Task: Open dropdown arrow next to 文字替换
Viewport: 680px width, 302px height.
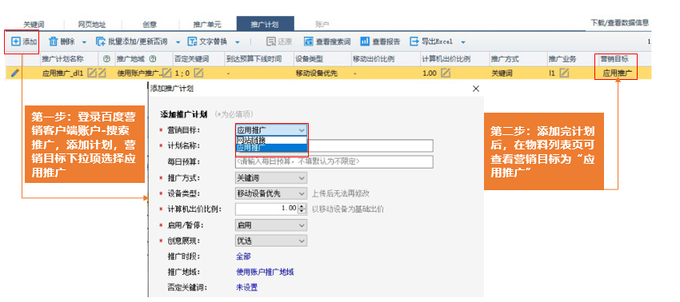Action: [238, 42]
